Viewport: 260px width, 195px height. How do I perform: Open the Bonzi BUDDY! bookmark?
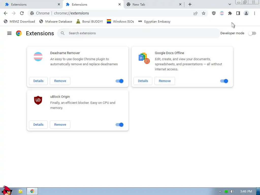(89, 21)
